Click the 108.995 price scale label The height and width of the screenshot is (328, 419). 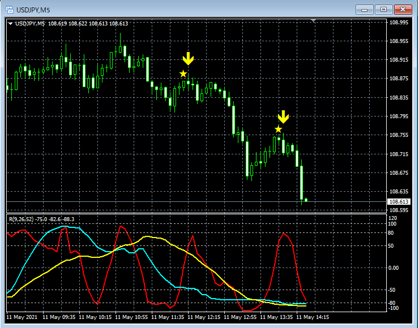(x=399, y=23)
